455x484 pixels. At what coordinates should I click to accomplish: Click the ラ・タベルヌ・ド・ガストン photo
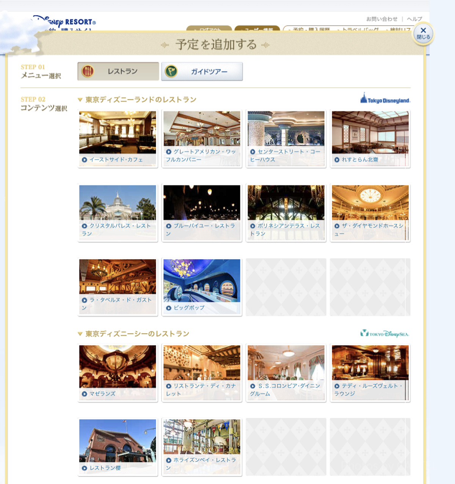coord(118,276)
